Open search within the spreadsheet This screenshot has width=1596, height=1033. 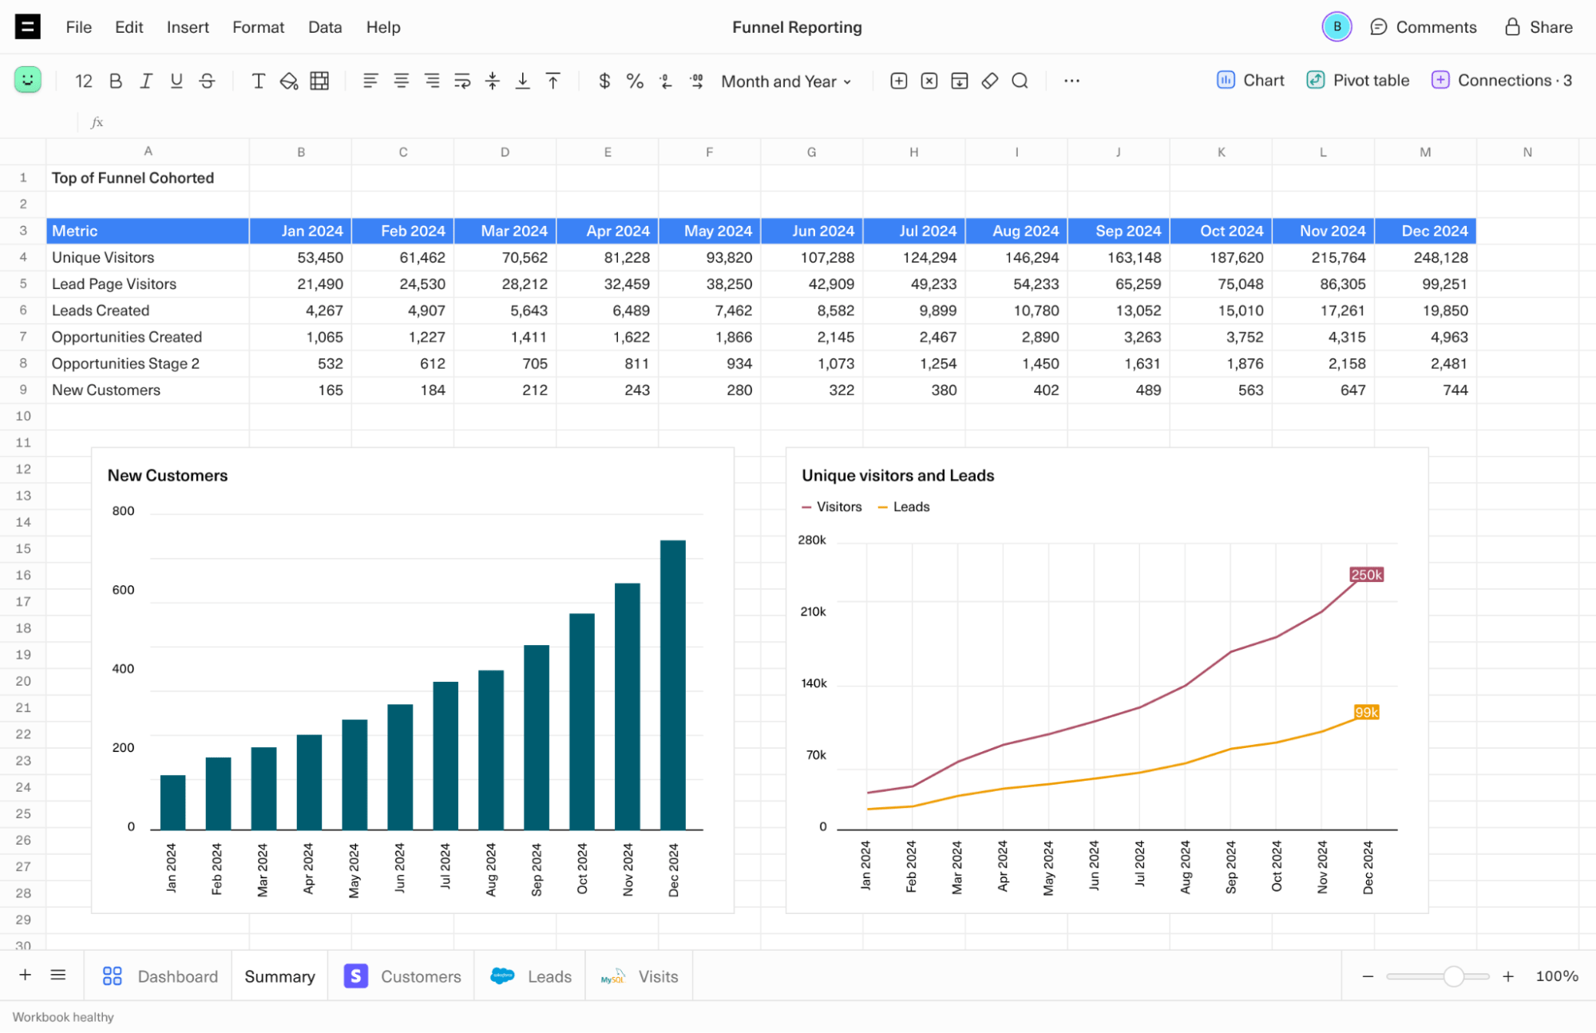[1020, 81]
